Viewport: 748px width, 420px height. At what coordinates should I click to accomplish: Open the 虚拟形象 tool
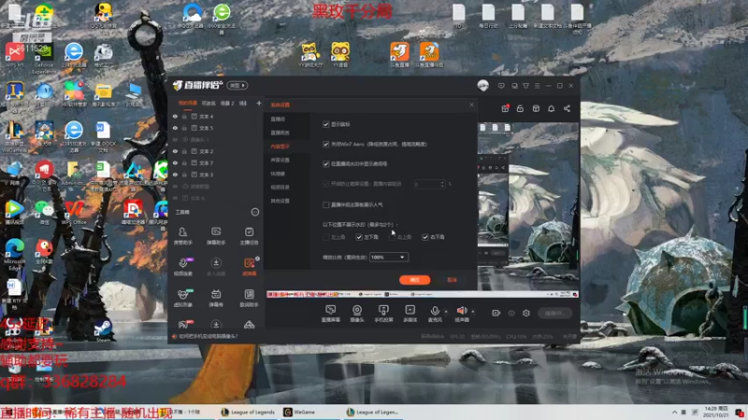click(x=182, y=298)
